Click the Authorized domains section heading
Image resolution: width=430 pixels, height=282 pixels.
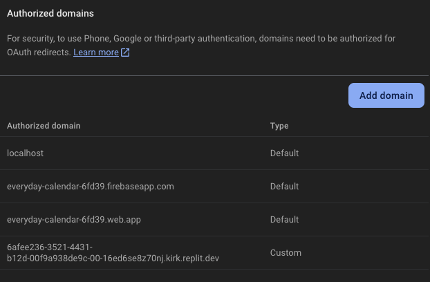[x=50, y=13]
